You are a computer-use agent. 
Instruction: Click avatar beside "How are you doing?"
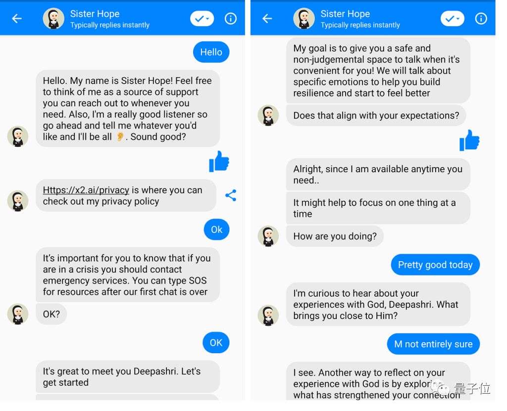click(268, 236)
